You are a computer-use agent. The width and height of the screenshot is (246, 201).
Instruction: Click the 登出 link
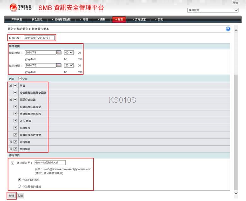(x=236, y=3)
